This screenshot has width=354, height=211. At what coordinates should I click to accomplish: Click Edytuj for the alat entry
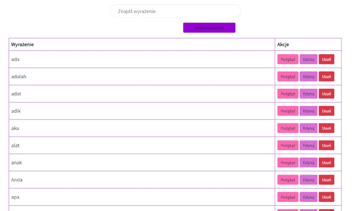(308, 145)
